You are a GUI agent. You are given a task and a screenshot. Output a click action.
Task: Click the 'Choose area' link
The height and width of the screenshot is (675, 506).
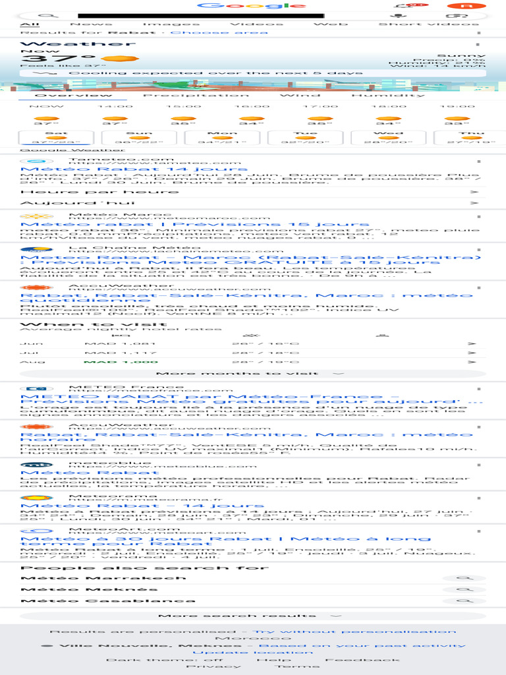pos(219,33)
